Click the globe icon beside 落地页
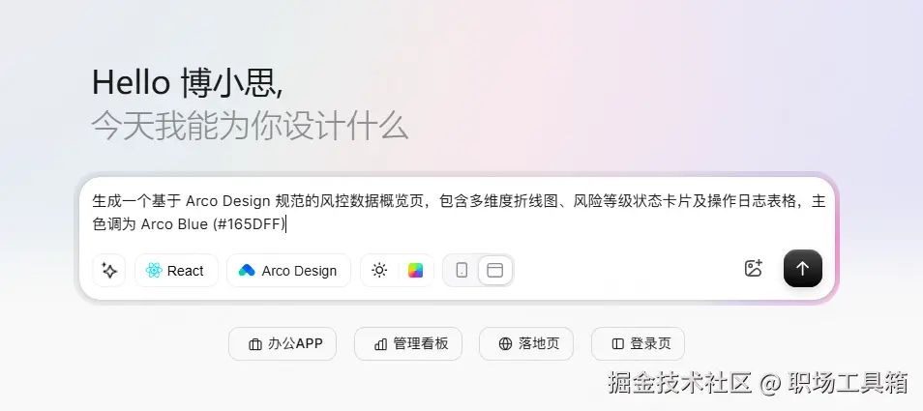 [505, 344]
